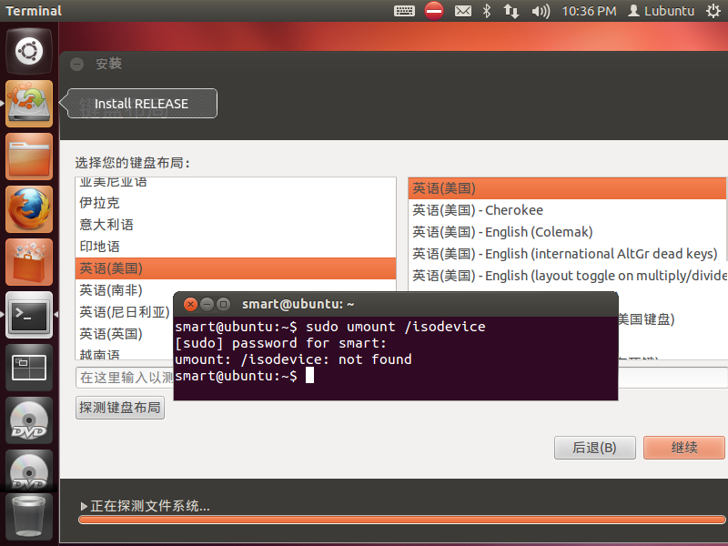Open the Ubuntu Dash home launcher

[x=29, y=51]
